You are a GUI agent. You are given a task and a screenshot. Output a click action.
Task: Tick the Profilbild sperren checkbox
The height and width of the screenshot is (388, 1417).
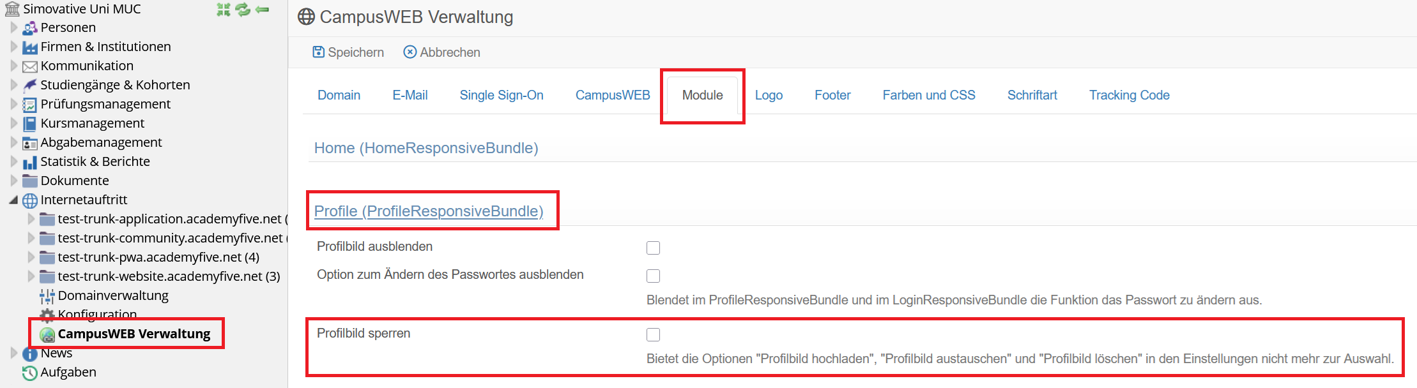(x=653, y=334)
